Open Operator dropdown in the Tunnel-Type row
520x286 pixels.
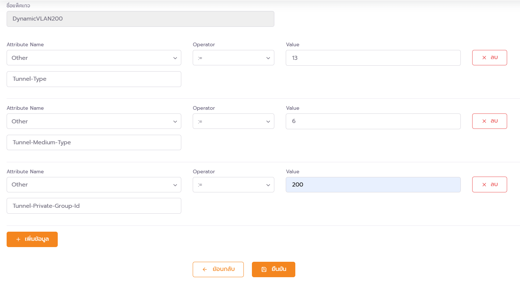(233, 58)
